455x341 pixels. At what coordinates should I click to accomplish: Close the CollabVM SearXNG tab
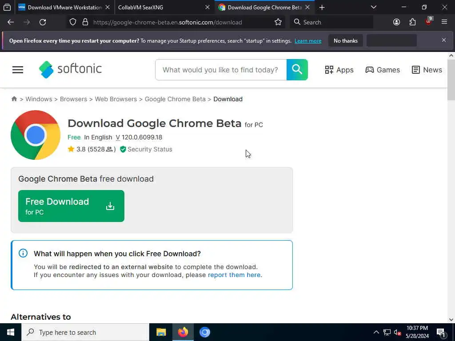pos(207,7)
